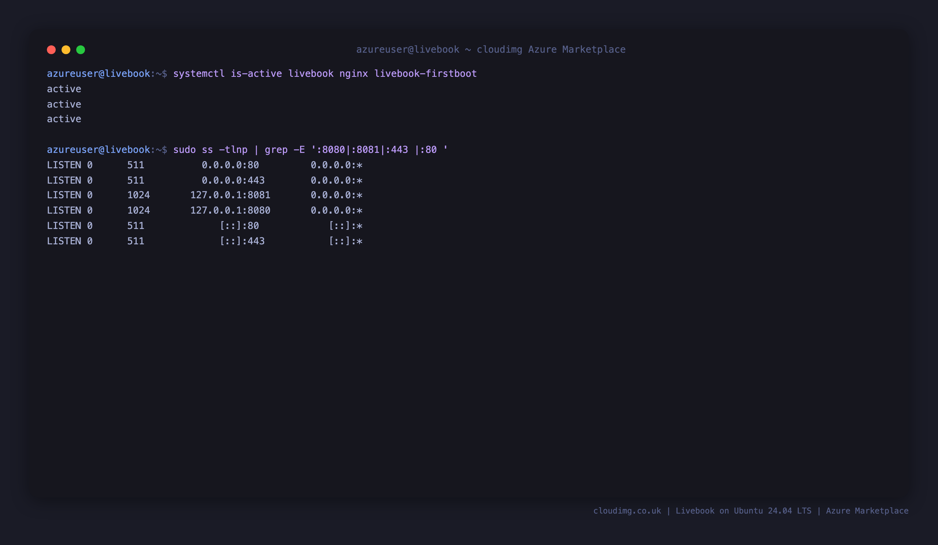
Task: Click the '127.0.0.1:8081' local address
Action: pos(230,195)
